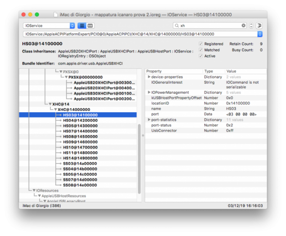
Task: Click the port data value <03 00 00 00>
Action: pyautogui.click(x=241, y=114)
